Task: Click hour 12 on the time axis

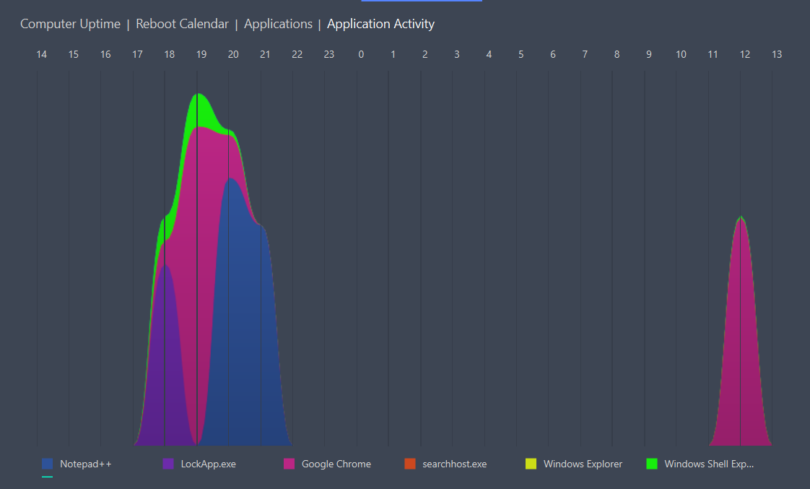Action: pyautogui.click(x=745, y=54)
